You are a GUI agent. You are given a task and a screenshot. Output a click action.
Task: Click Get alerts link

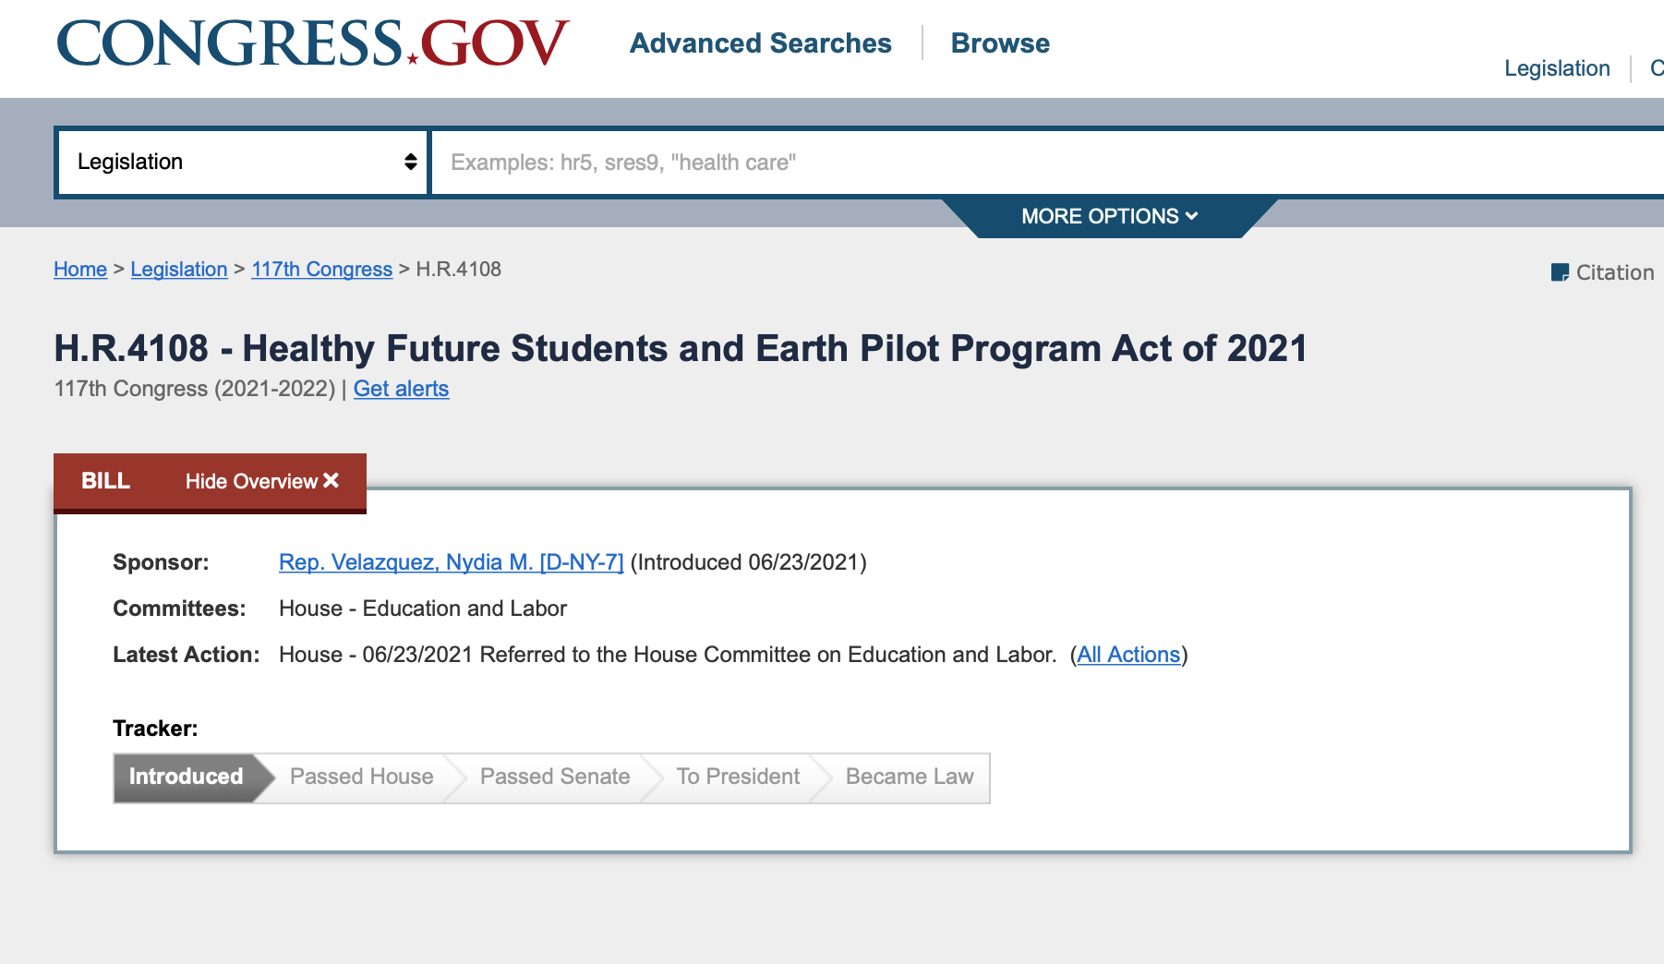click(401, 389)
